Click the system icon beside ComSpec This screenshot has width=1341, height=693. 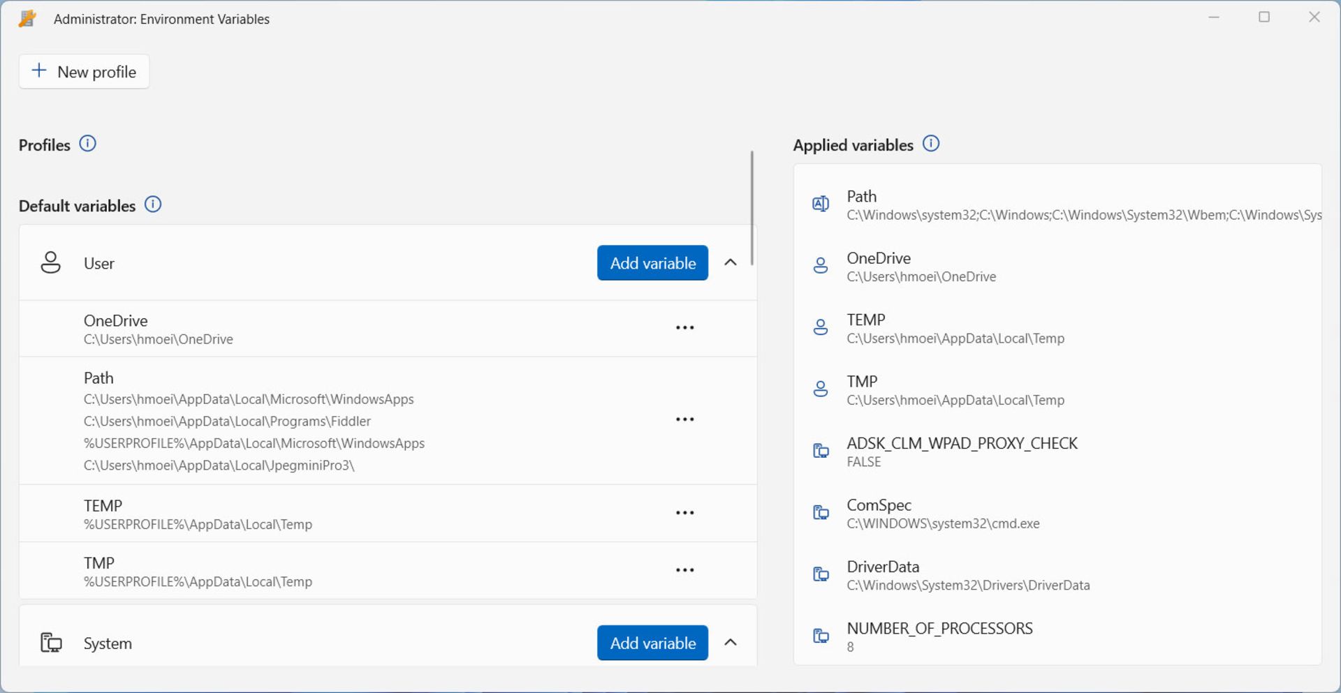tap(821, 513)
